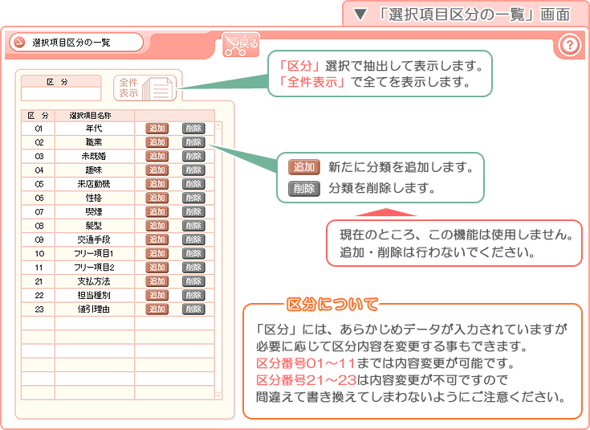This screenshot has width=590, height=430.
Task: Select the 担当種別 item name cell
Action: (94, 295)
